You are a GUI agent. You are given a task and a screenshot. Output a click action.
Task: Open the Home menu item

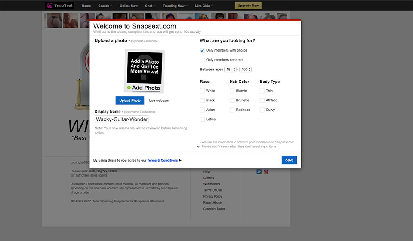86,6
